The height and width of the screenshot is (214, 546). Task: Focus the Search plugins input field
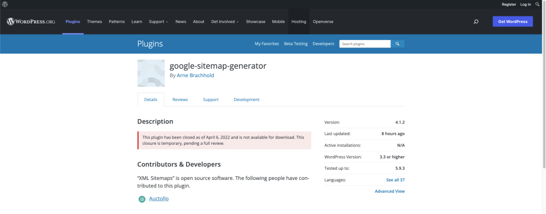365,44
